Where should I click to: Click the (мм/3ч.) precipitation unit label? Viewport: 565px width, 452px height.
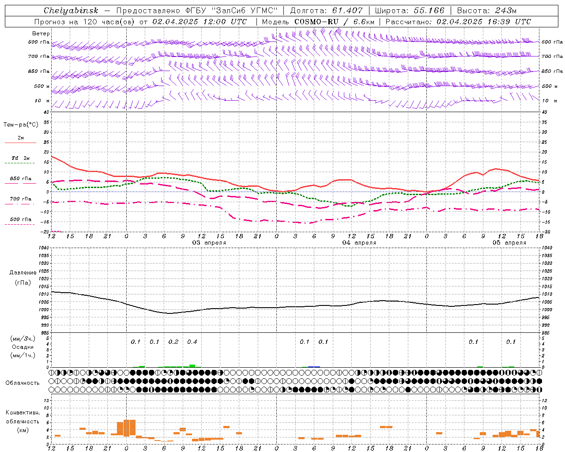(23, 339)
